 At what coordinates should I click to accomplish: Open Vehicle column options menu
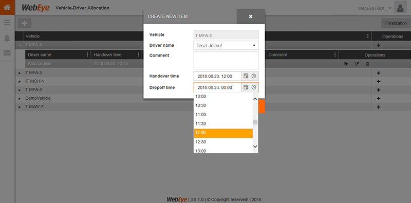tap(368, 36)
